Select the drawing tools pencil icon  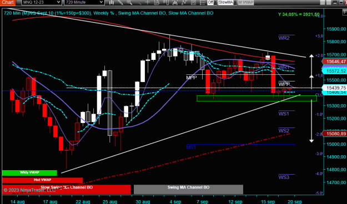point(120,2)
